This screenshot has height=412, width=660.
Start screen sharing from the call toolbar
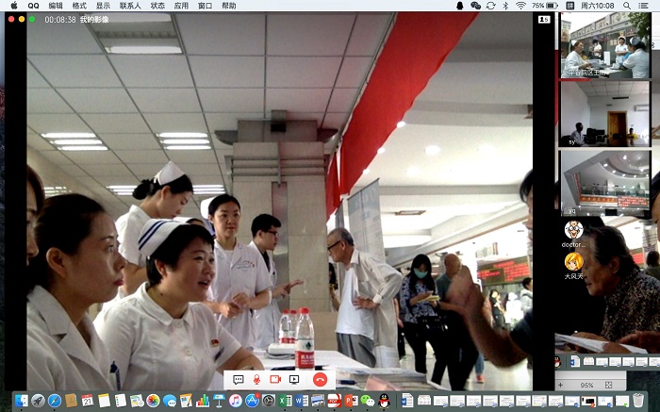pos(294,379)
